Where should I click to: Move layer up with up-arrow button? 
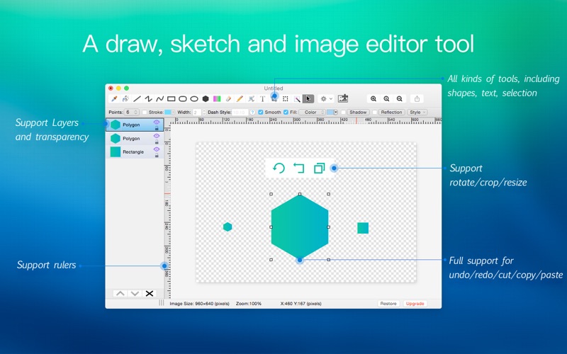point(120,293)
